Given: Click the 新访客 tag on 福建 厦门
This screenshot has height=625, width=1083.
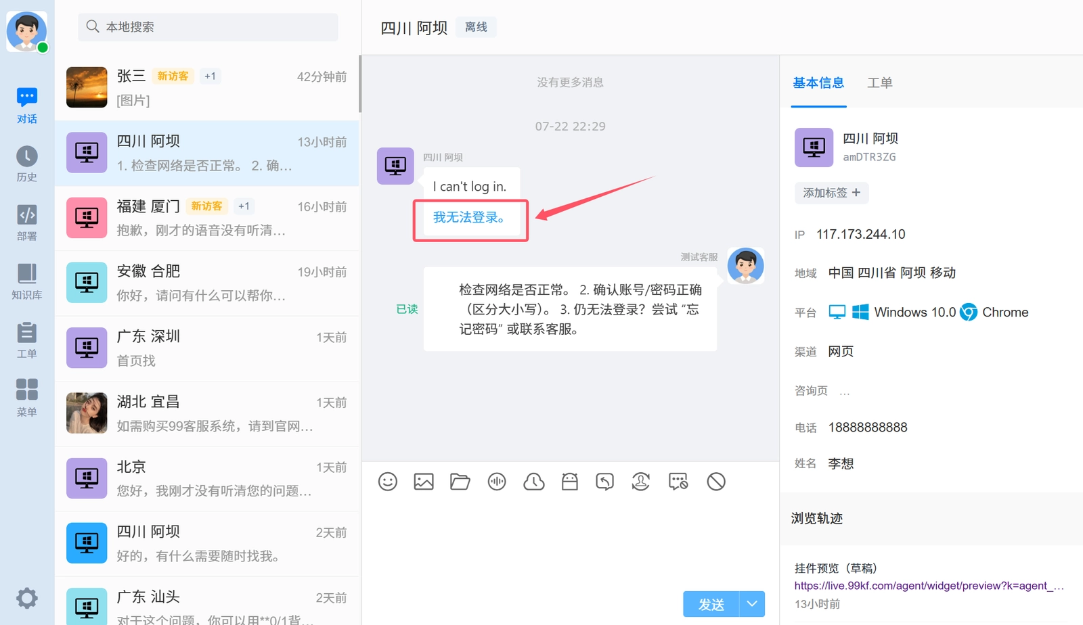Looking at the screenshot, I should click(207, 206).
